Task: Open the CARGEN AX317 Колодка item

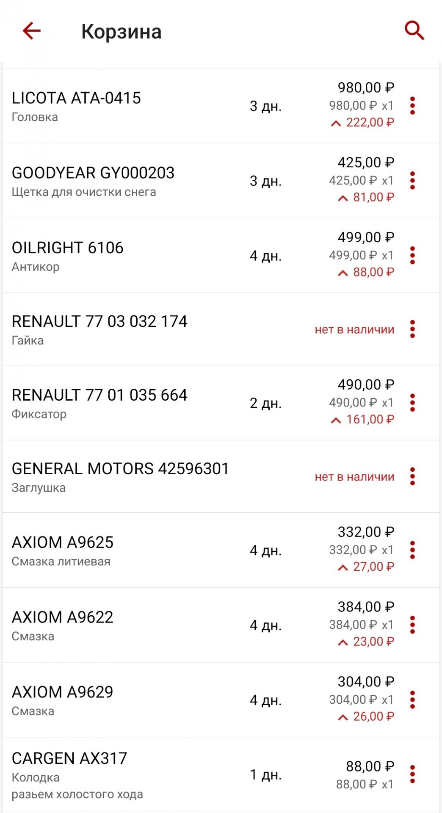Action: tap(221, 774)
